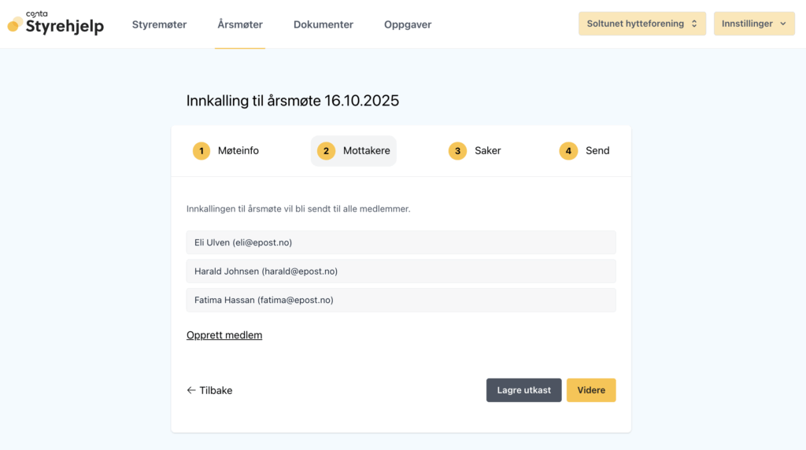Open the Dokumenter page
This screenshot has height=450, width=806.
point(323,24)
